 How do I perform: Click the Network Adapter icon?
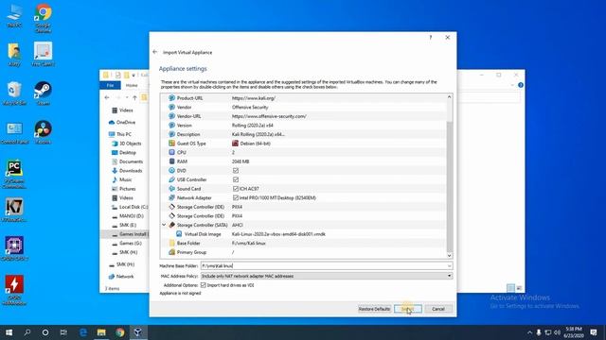pos(171,197)
